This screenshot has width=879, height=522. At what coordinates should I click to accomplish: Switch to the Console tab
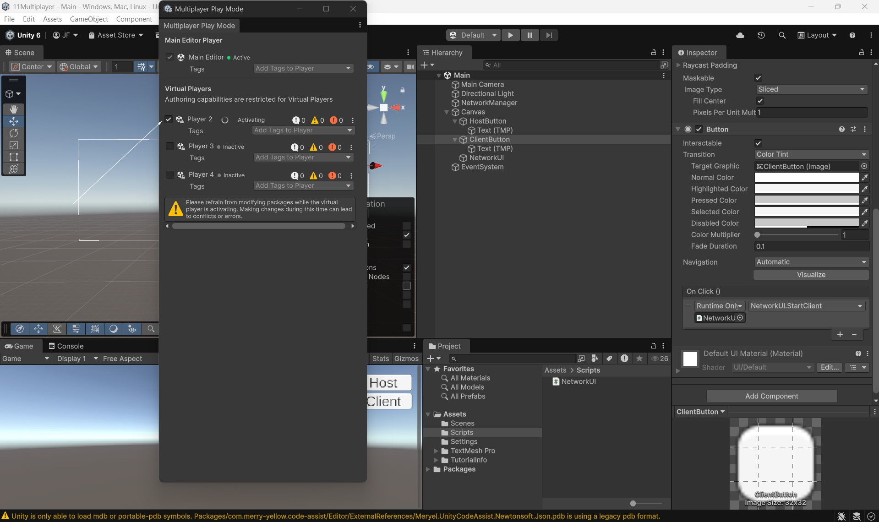(66, 346)
